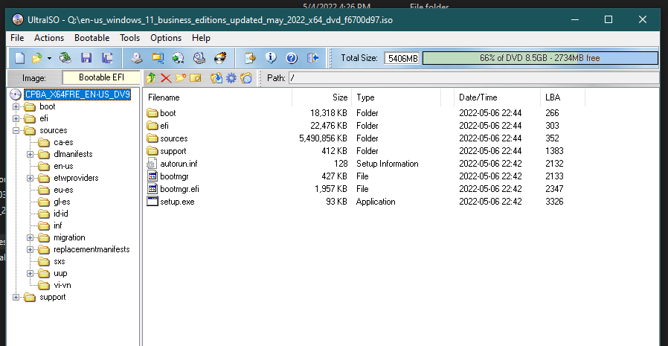Click the blue gear icon in image toolbar
Image resolution: width=668 pixels, height=346 pixels.
[231, 78]
